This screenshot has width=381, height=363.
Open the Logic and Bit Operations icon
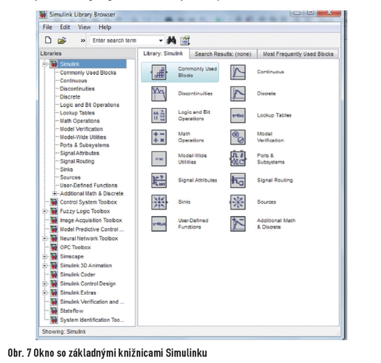tap(159, 115)
